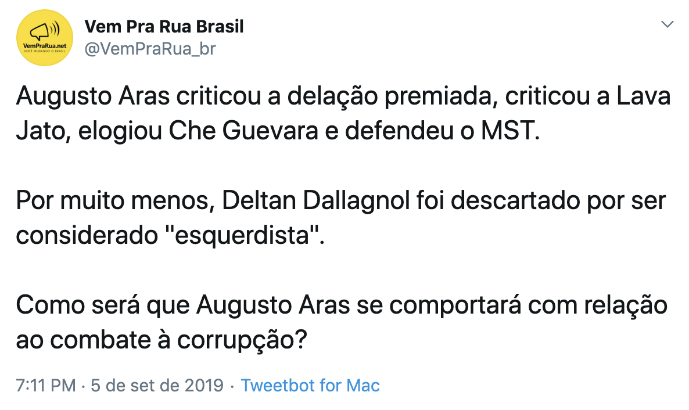Viewport: 689px width, 410px height.
Task: Click the closing question about combate à corrupção
Action: point(342,322)
